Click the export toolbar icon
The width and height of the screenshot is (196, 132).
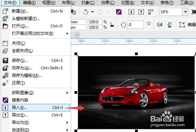coord(141,12)
